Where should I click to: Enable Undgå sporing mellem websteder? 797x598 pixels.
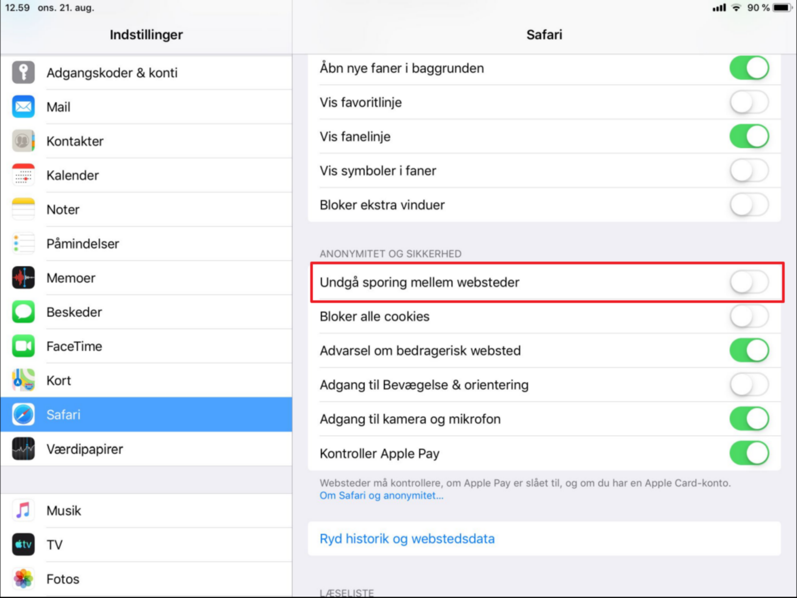coord(749,282)
